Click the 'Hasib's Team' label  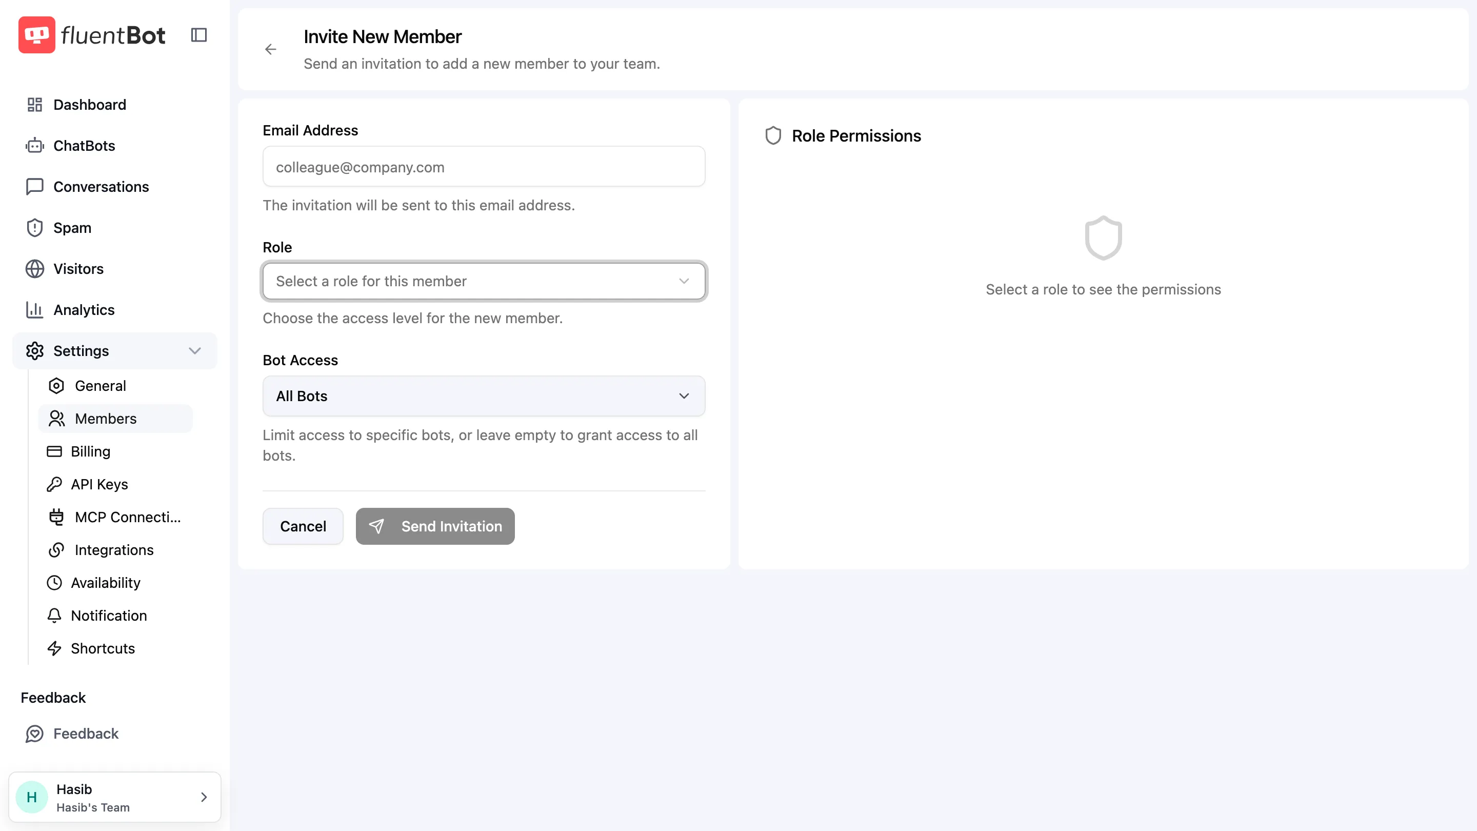point(93,807)
